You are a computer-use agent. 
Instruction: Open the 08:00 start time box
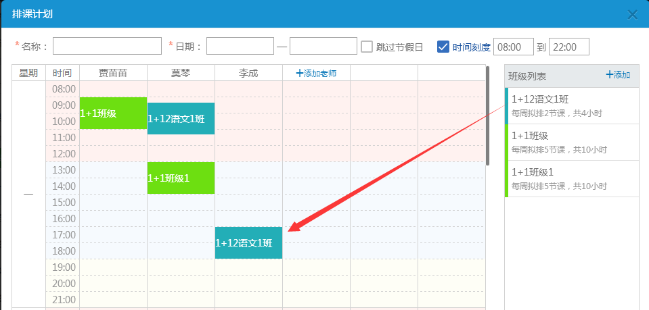[x=514, y=47]
